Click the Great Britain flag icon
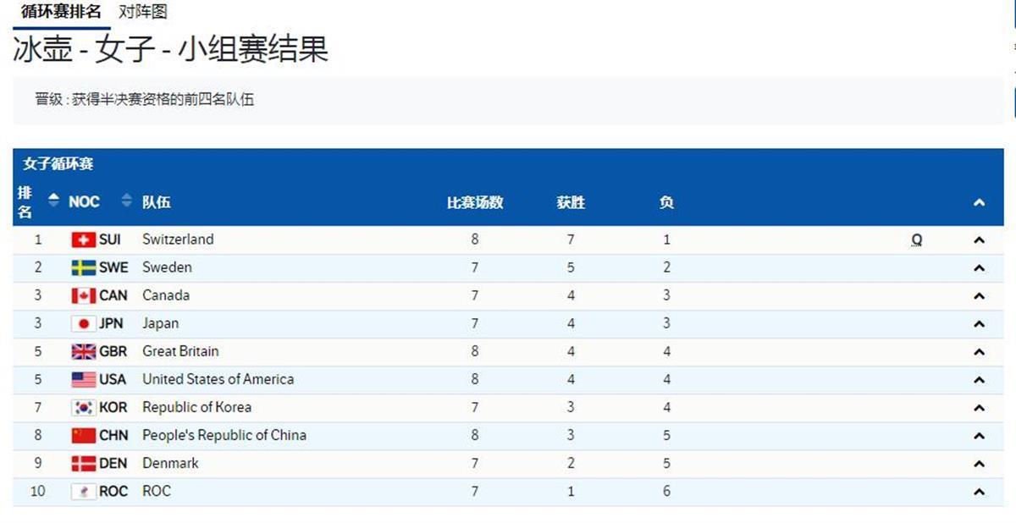Screen dimensions: 1016x523 pyautogui.click(x=83, y=351)
